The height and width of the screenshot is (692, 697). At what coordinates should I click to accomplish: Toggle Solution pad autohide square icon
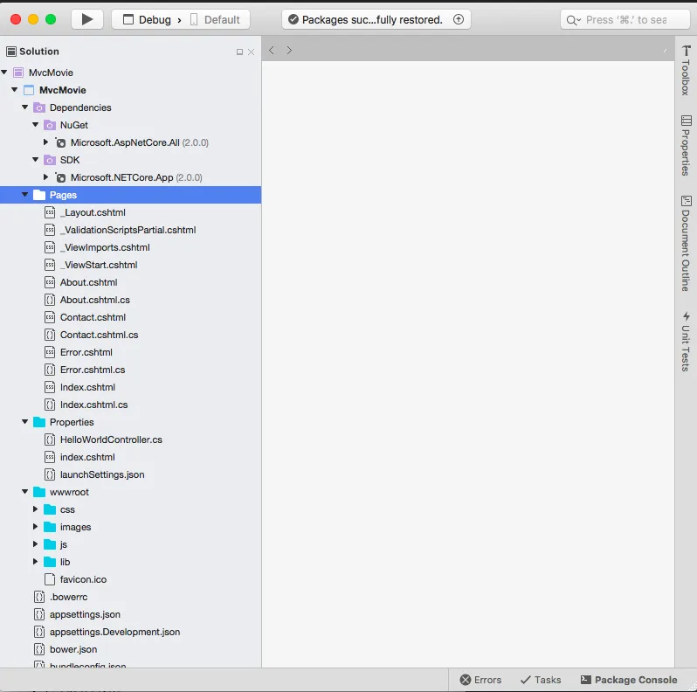pyautogui.click(x=239, y=52)
